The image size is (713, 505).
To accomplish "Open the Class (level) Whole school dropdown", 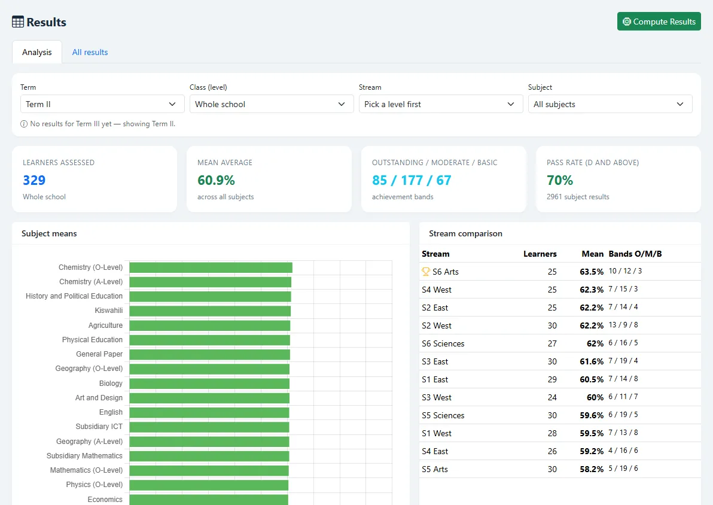I will (x=272, y=104).
